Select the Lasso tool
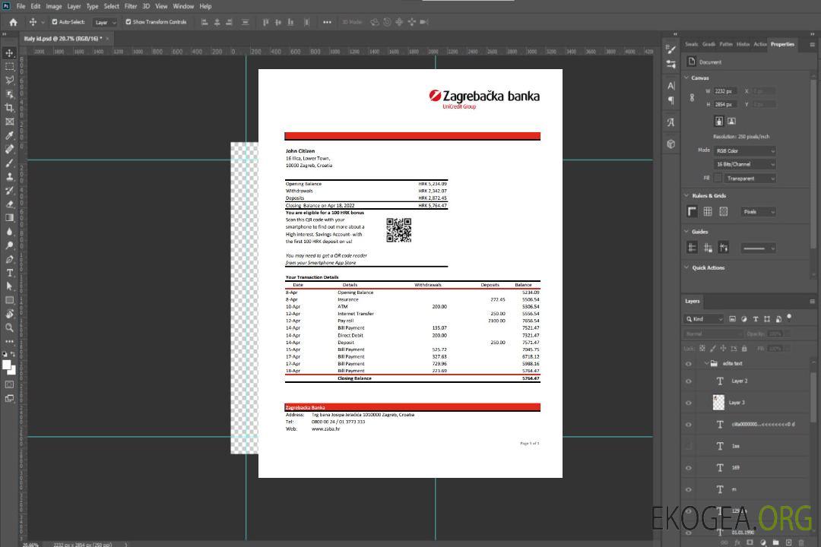The image size is (821, 547). coord(9,81)
